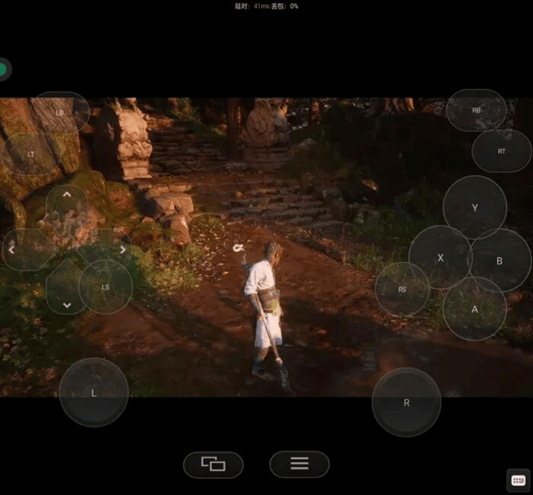Screen dimensions: 533x495
Task: Show the on-screen keyboard
Action: coord(518,480)
